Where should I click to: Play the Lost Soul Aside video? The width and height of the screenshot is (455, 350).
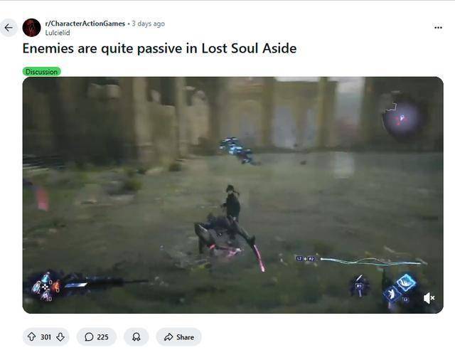point(232,195)
